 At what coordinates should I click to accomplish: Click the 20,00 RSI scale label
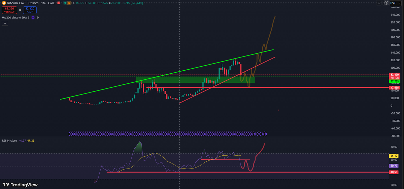click(x=394, y=185)
